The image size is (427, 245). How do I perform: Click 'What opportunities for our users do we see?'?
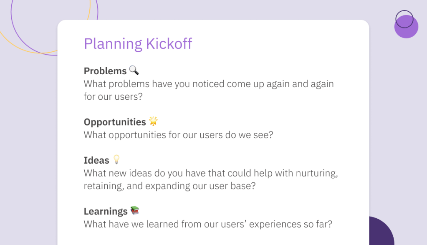178,135
